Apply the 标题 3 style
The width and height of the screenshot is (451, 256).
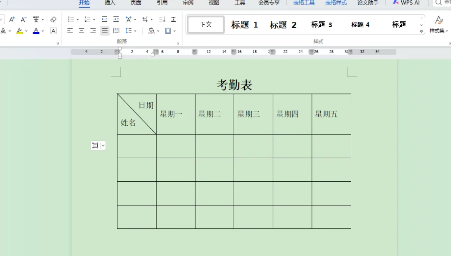(322, 25)
